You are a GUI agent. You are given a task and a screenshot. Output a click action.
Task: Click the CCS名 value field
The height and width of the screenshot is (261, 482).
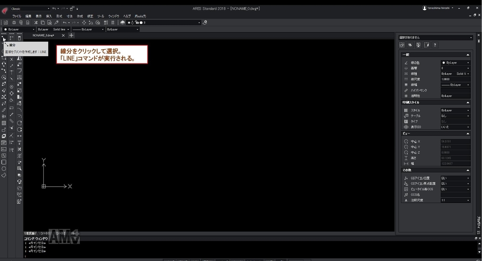click(x=455, y=194)
